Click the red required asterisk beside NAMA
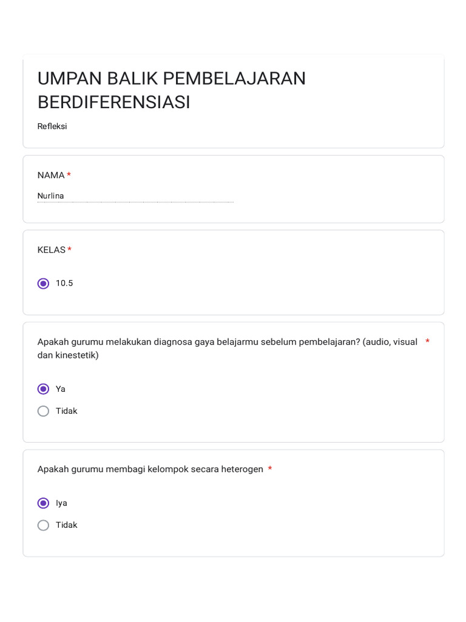 [69, 176]
